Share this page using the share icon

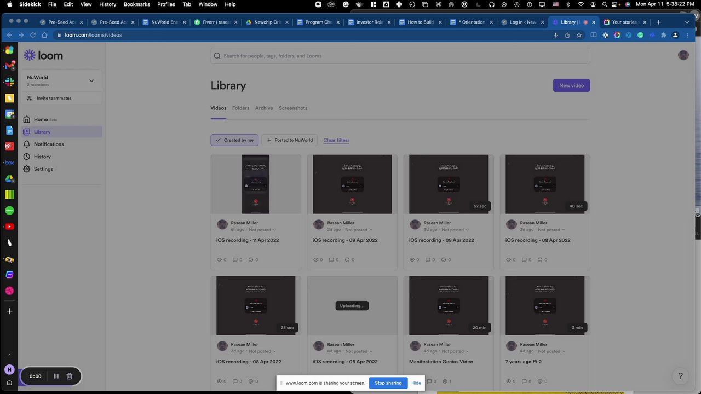tap(567, 35)
